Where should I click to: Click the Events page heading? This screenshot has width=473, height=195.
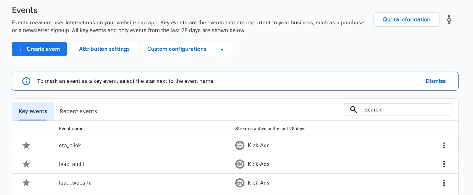25,10
